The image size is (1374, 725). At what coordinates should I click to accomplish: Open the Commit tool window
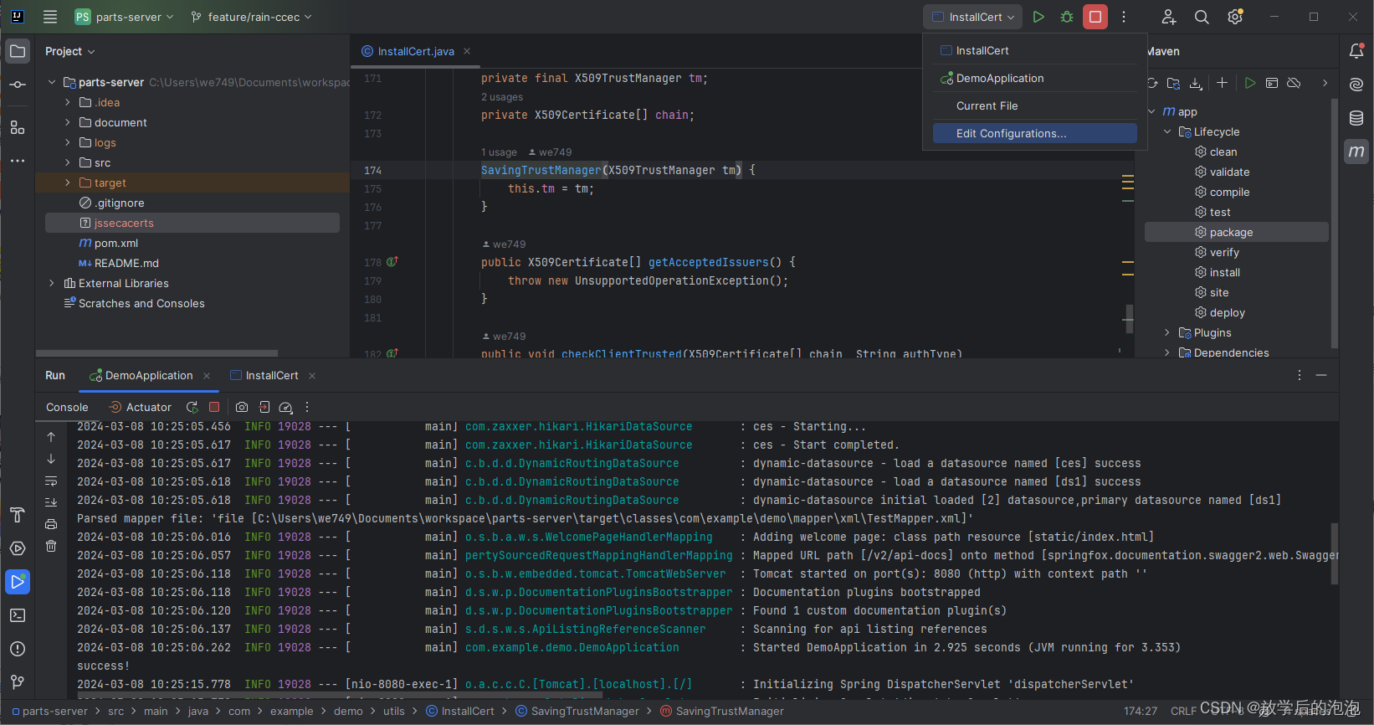(x=18, y=85)
